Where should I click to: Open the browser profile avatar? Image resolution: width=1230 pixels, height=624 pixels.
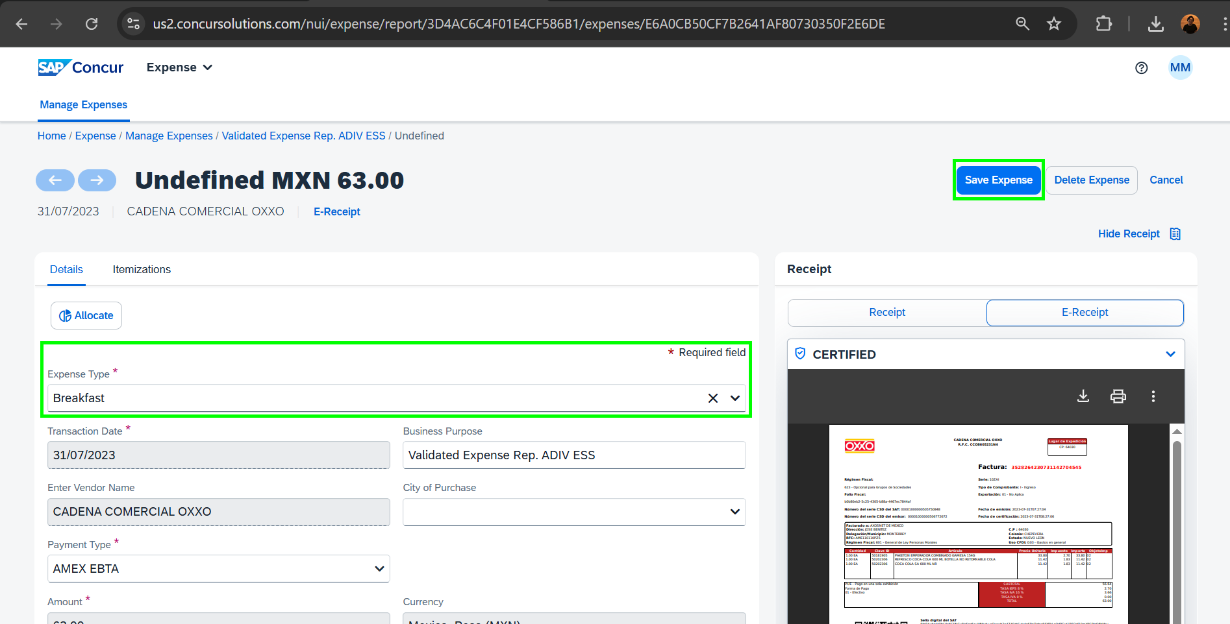[x=1190, y=24]
